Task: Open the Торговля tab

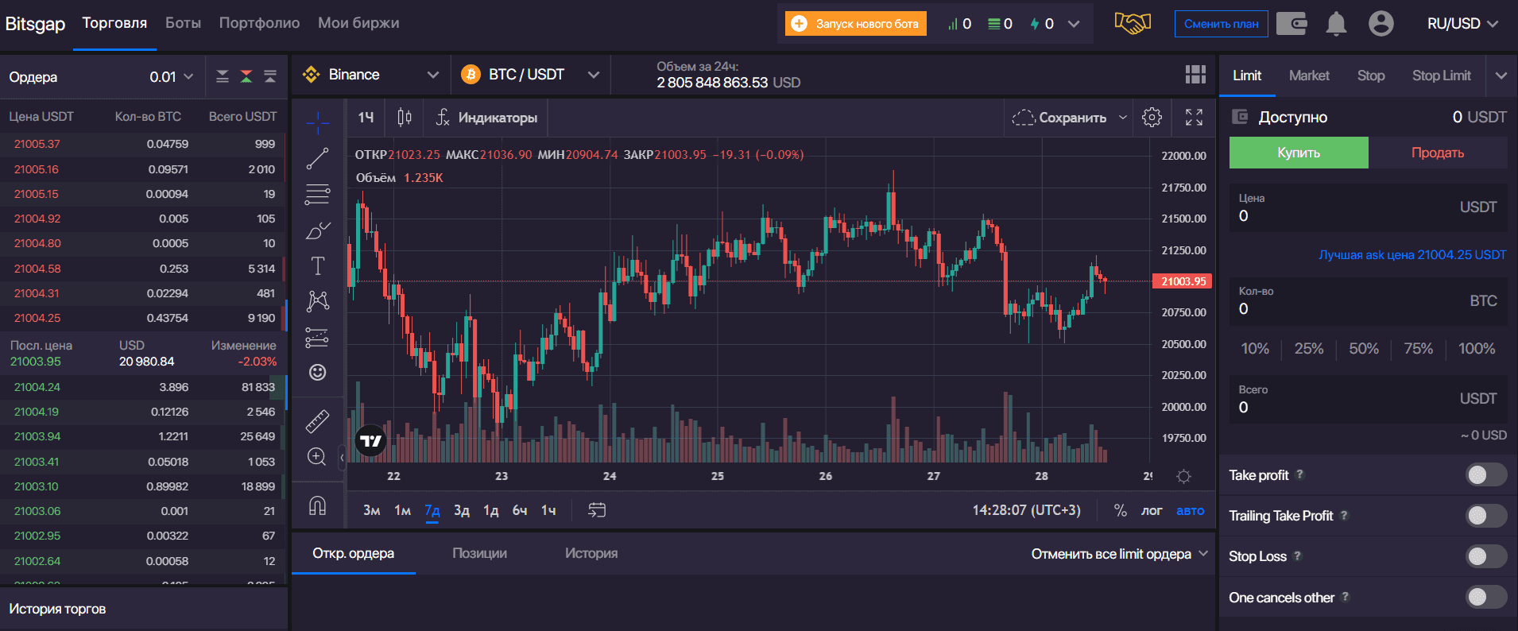Action: click(114, 23)
